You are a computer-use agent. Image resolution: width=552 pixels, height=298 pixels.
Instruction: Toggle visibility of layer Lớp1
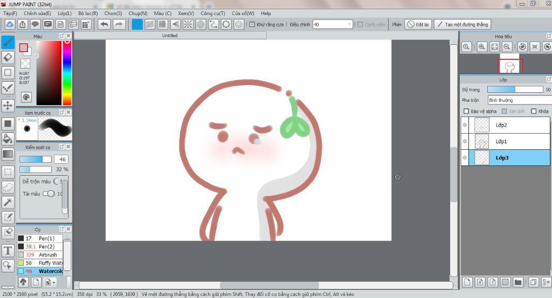point(465,141)
